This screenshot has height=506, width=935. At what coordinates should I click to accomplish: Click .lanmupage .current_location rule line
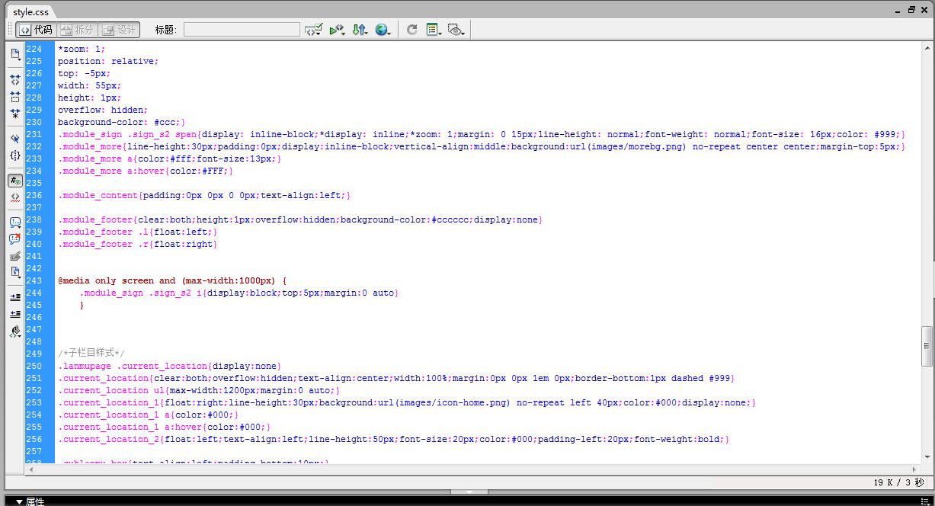(x=170, y=366)
